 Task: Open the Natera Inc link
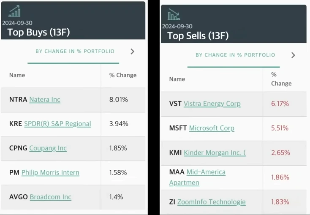point(45,100)
